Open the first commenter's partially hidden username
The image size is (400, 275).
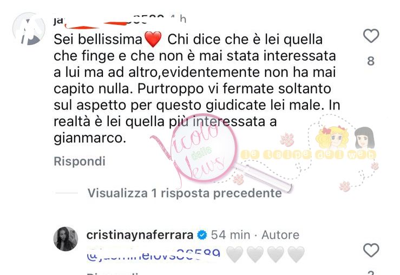[109, 21]
